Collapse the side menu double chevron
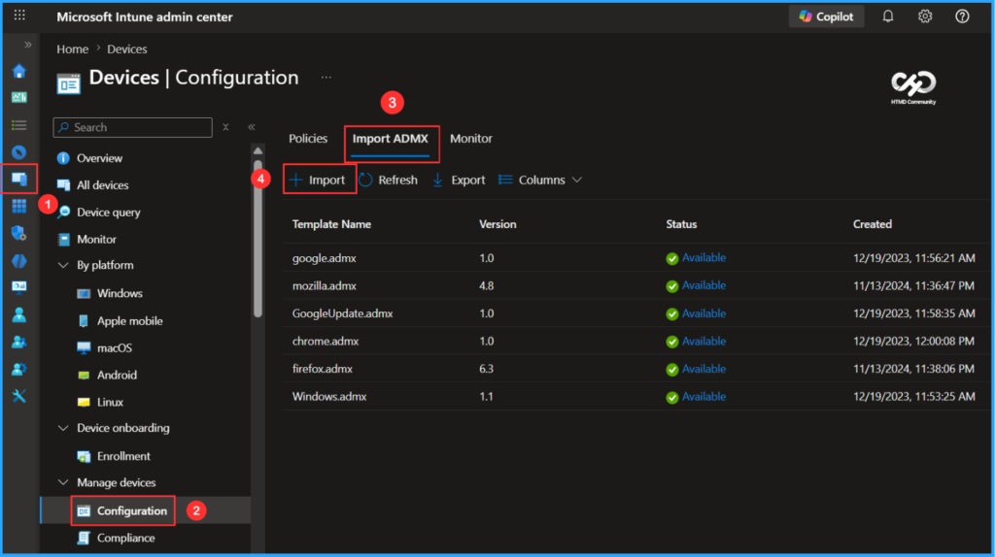Viewport: 995px width, 557px height. pos(252,127)
